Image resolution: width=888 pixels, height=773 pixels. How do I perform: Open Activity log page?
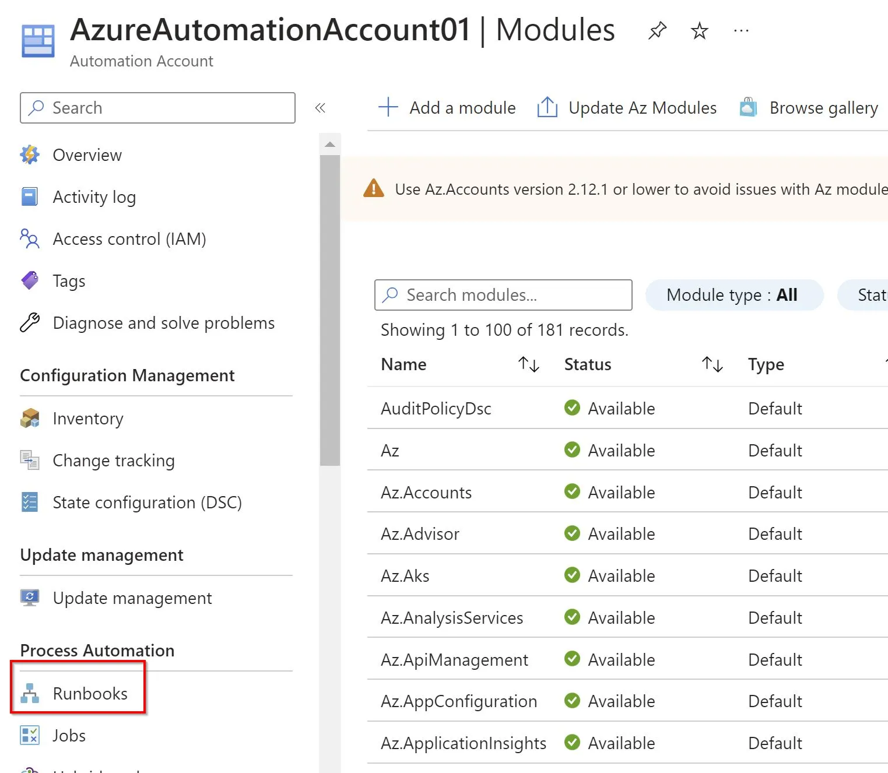tap(94, 197)
